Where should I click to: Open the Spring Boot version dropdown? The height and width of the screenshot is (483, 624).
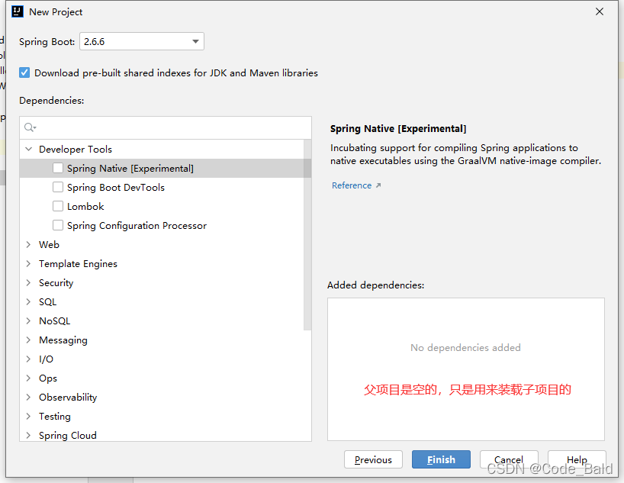tap(142, 41)
